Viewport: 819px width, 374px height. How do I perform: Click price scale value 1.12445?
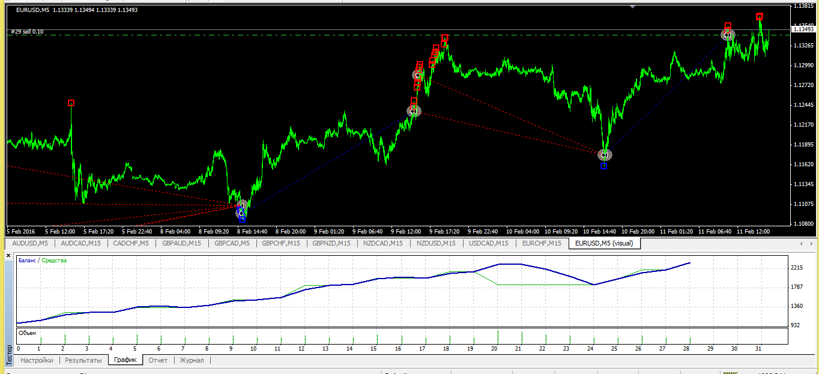(803, 104)
